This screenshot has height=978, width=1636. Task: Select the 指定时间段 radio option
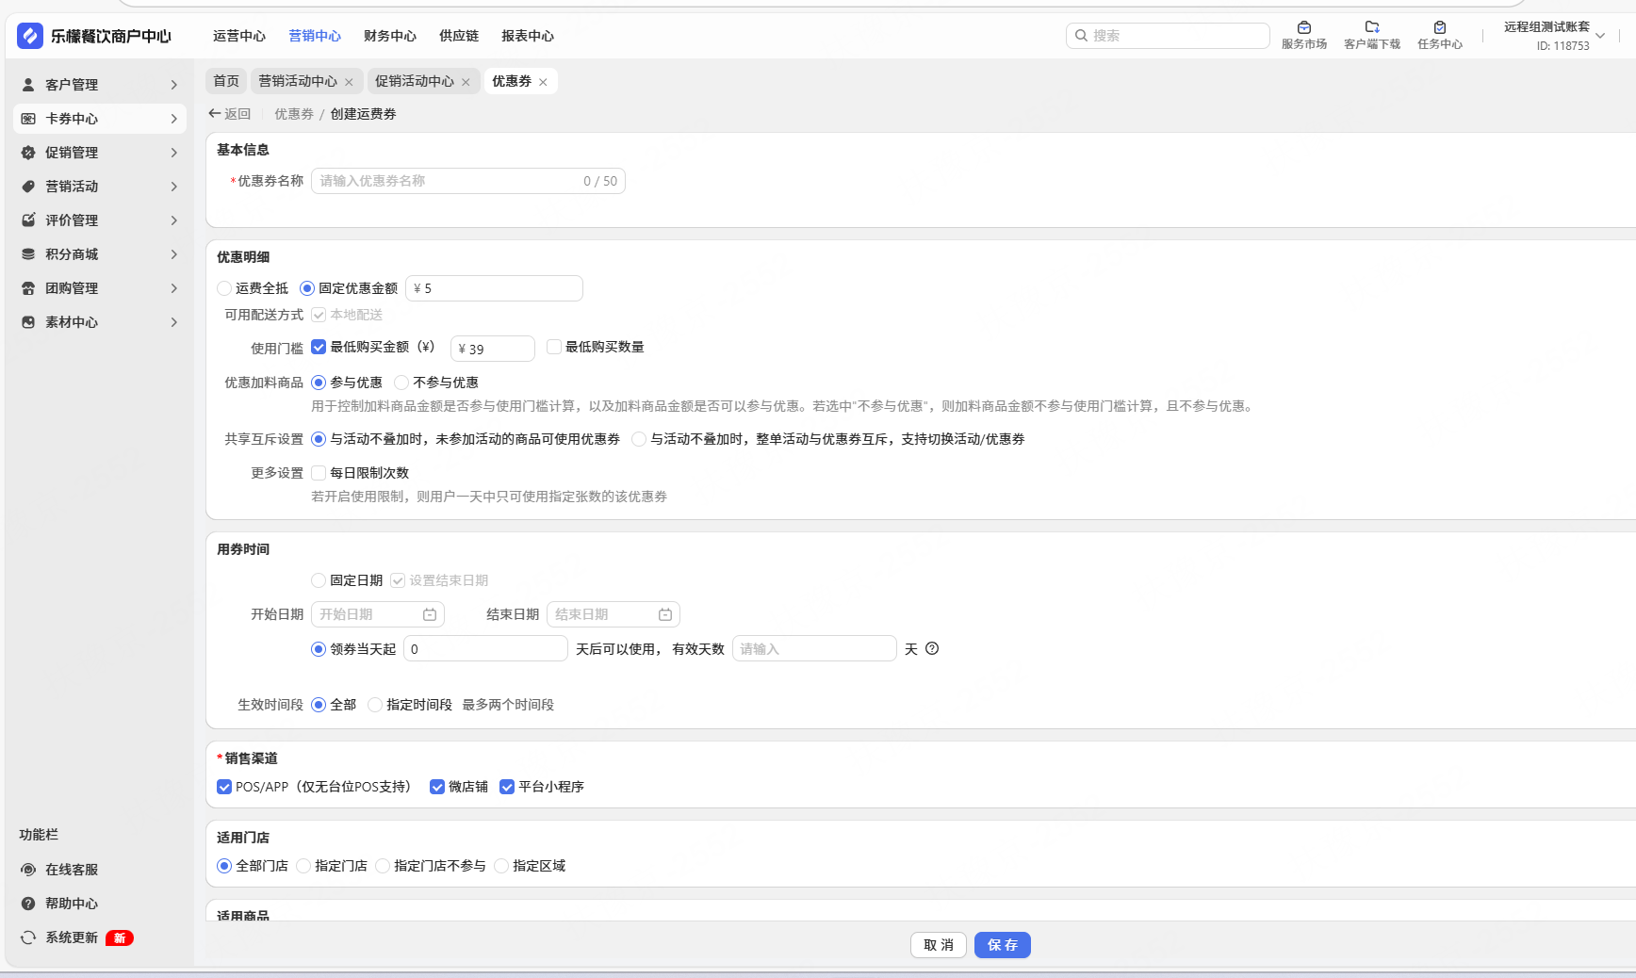coord(375,705)
